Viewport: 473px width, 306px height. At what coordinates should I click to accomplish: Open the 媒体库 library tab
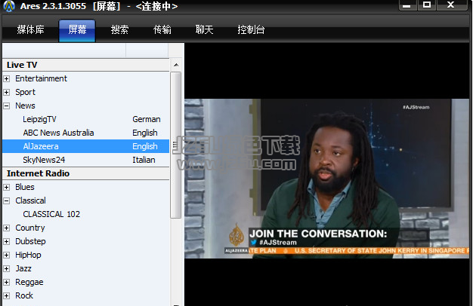click(x=30, y=29)
